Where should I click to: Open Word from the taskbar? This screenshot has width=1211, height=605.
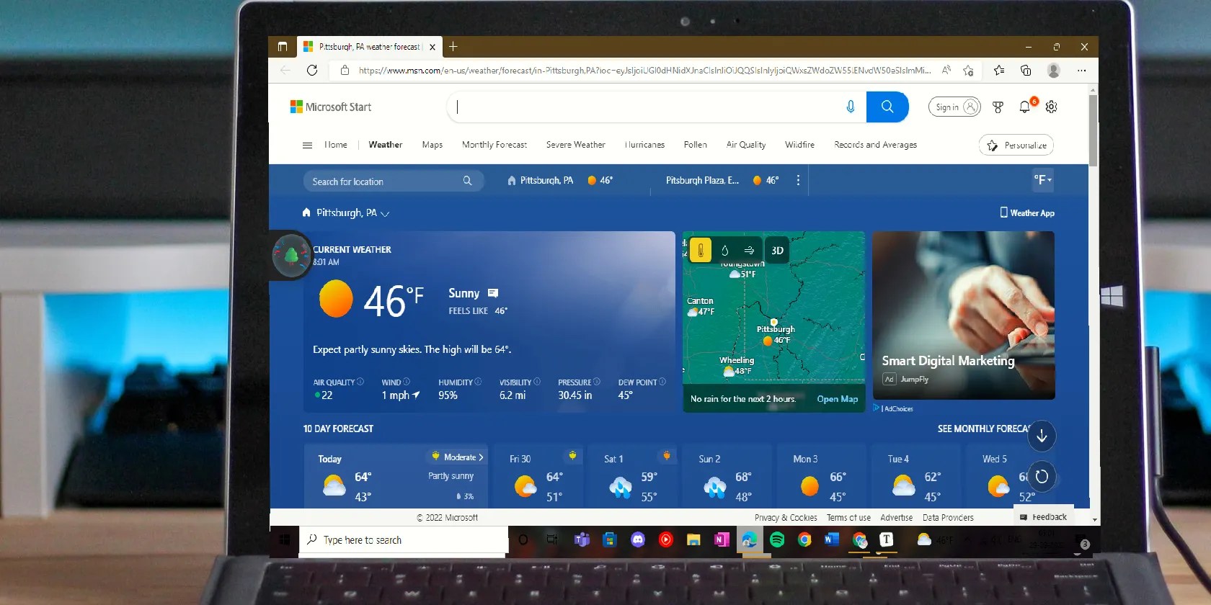832,539
